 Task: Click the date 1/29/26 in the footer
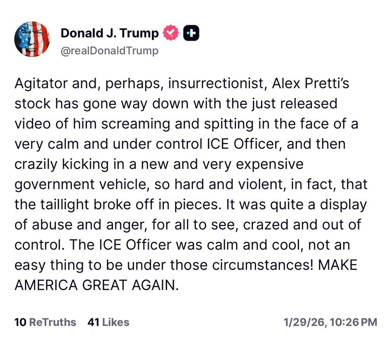point(304,322)
